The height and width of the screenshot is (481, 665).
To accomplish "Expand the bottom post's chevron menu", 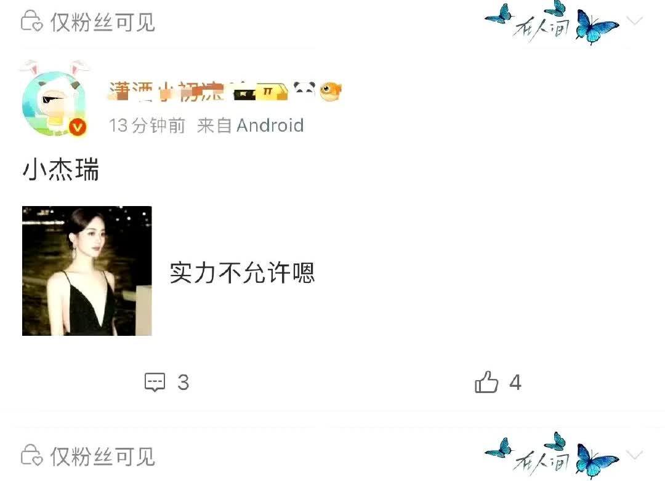I will (634, 455).
